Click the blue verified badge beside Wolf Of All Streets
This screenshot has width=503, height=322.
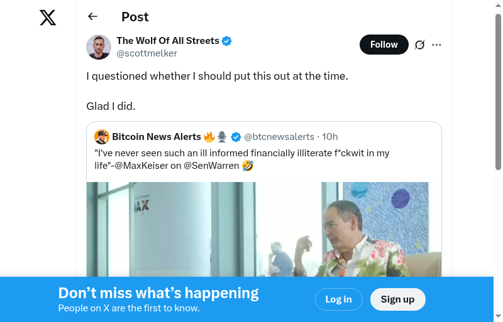(227, 41)
